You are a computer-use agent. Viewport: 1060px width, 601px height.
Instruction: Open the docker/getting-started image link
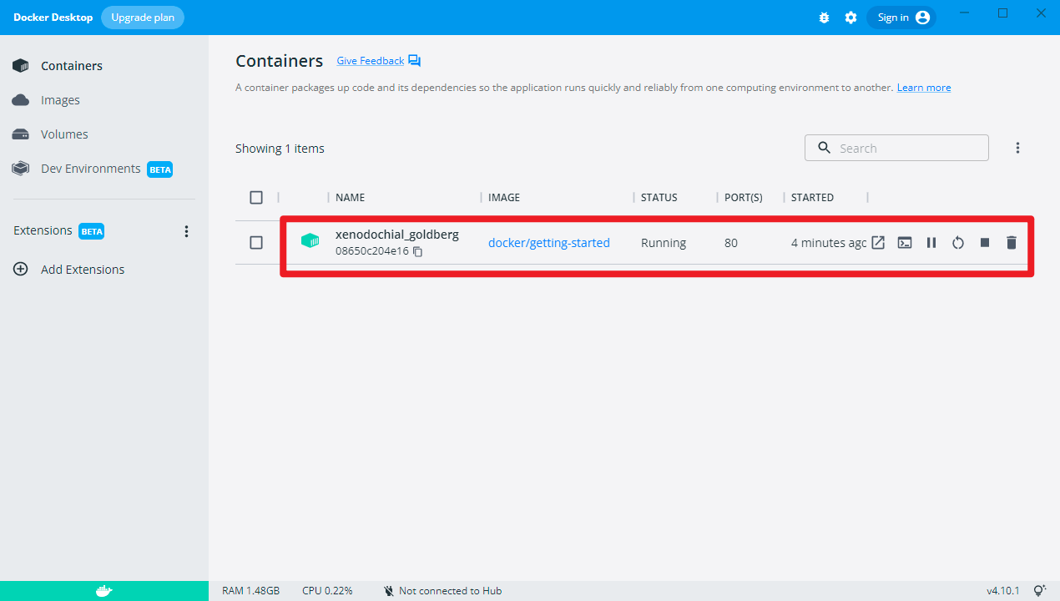click(549, 243)
